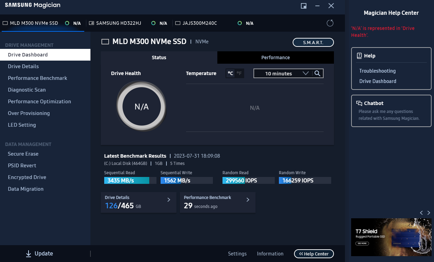Click benchmark timestamp 2023-07-31 18:09:08
Screen dimensions: 434x262
pos(197,156)
